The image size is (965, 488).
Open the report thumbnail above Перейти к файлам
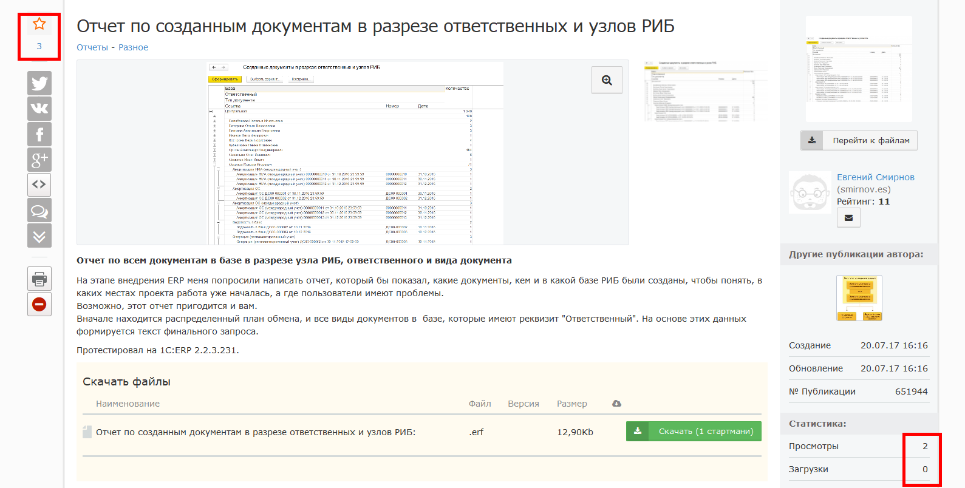point(859,69)
